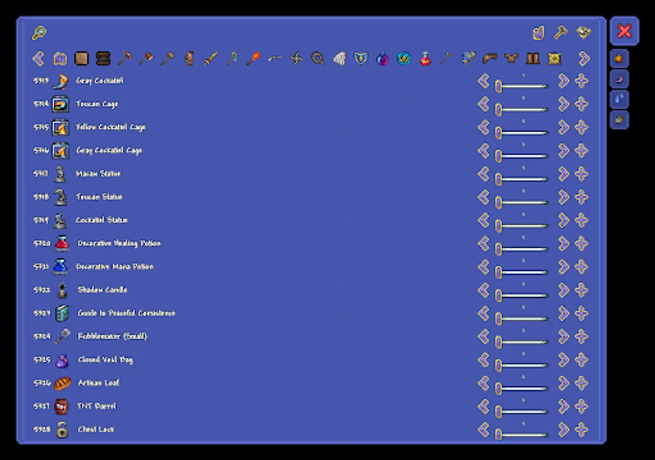Select the sword melee weapons filter
655x460 pixels.
tap(210, 58)
